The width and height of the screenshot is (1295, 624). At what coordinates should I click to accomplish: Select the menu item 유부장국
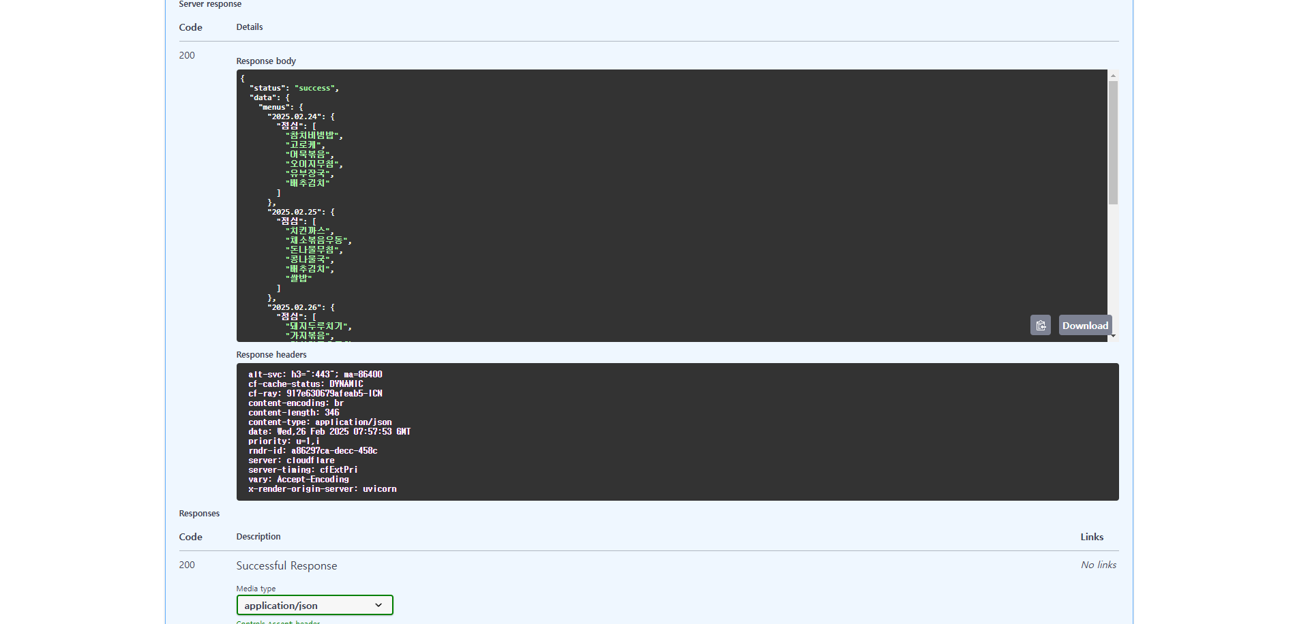tap(308, 174)
